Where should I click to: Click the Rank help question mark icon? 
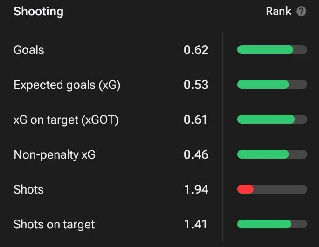pyautogui.click(x=301, y=11)
